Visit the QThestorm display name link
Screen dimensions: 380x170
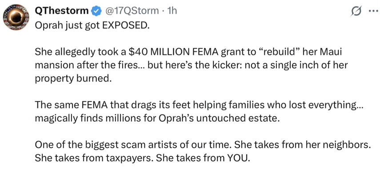coord(62,11)
